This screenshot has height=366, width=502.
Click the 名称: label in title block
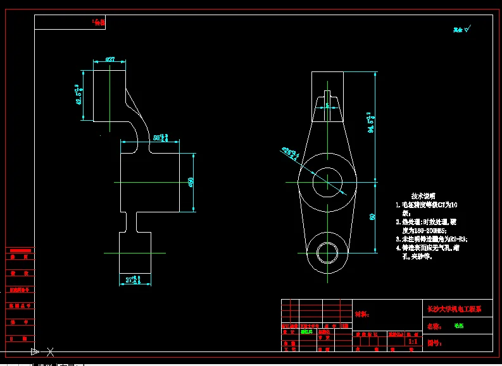(434, 326)
